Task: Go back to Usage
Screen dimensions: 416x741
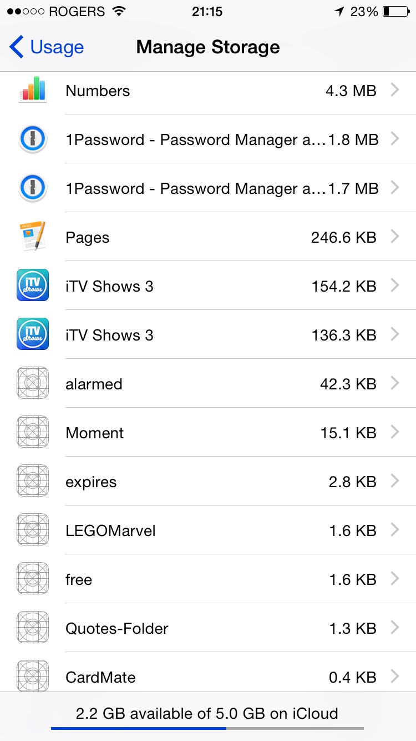Action: (x=47, y=47)
